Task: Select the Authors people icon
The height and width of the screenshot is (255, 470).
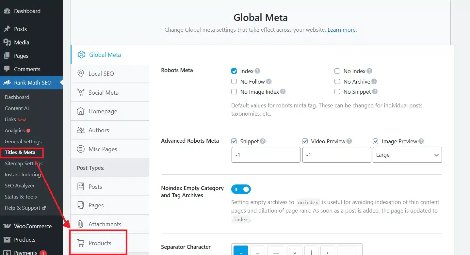Action: click(x=81, y=130)
